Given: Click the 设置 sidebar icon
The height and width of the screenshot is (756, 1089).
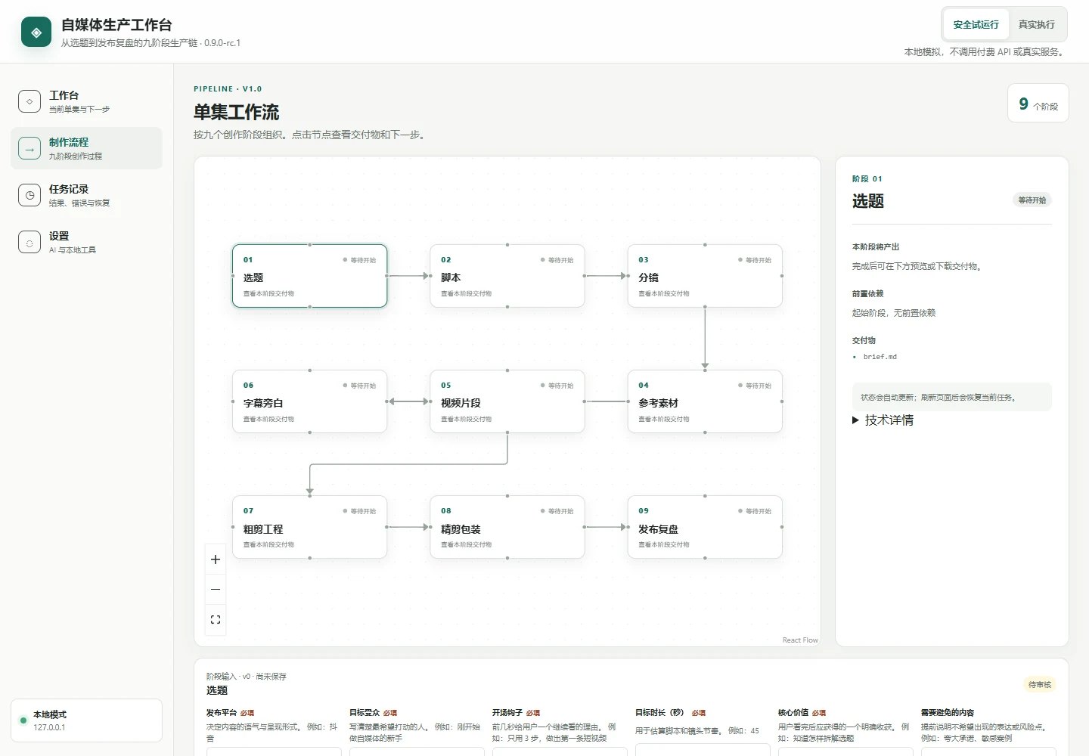Looking at the screenshot, I should 29,242.
